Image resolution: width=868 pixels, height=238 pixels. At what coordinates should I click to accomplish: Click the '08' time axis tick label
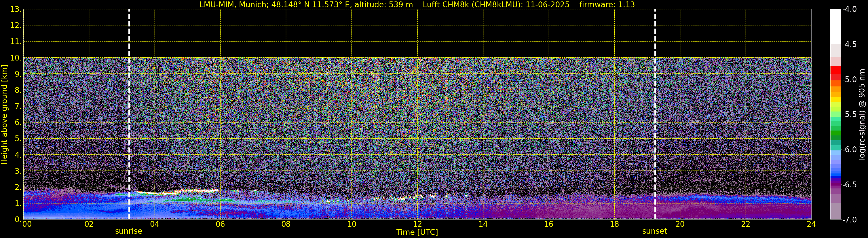point(286,224)
